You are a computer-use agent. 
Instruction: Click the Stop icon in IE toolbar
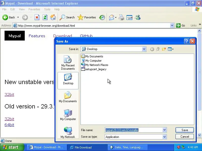(x=37, y=17)
